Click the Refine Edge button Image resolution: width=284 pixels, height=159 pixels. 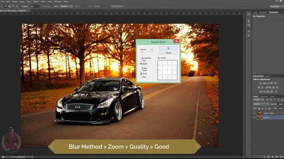(x=117, y=6)
